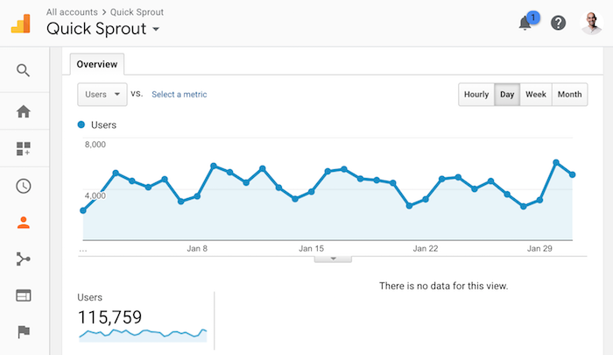Set chart granularity to Month

(x=569, y=95)
